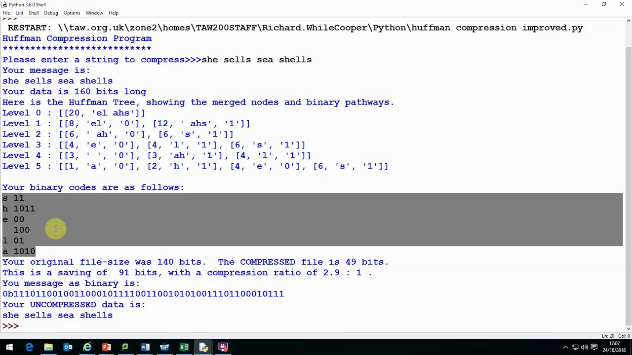Click the 'Your original file-size was 140 bits' line

(196, 262)
